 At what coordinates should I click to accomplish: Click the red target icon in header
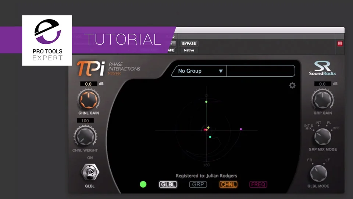point(340,43)
